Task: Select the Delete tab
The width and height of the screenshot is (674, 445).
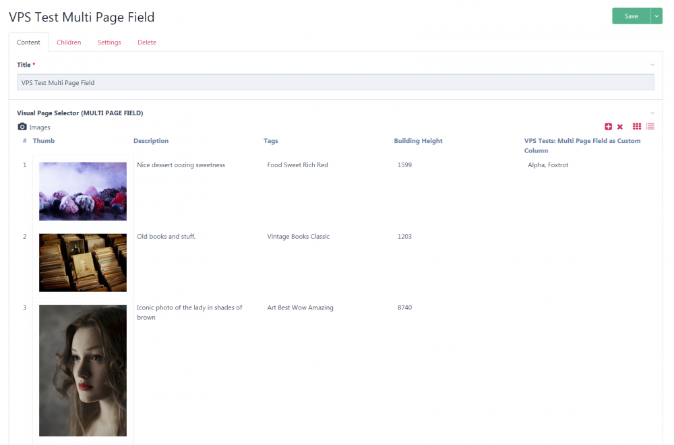Action: point(146,42)
